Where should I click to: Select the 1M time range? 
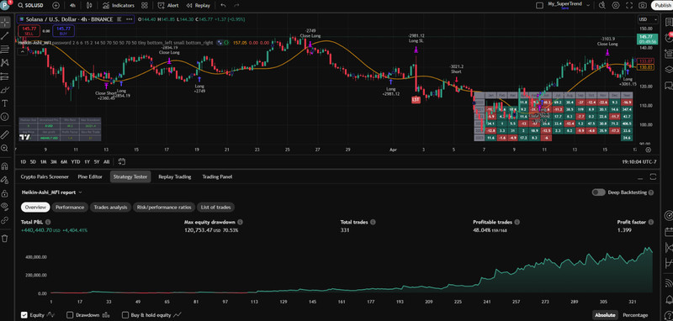[44, 161]
